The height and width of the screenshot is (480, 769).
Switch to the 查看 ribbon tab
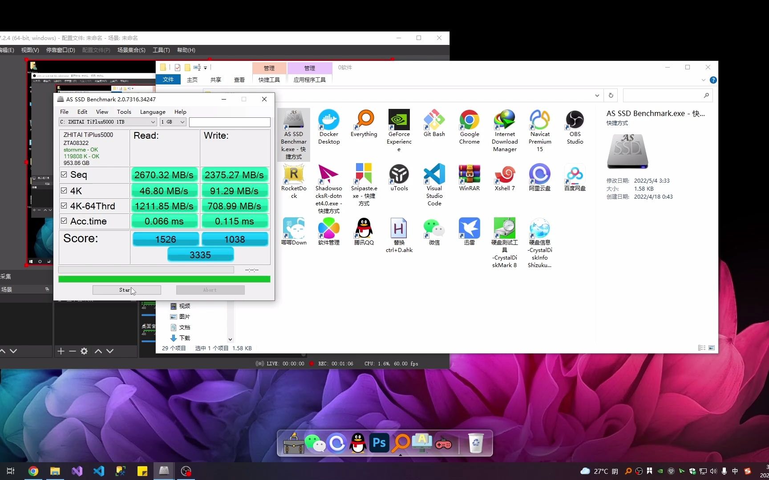click(x=239, y=80)
